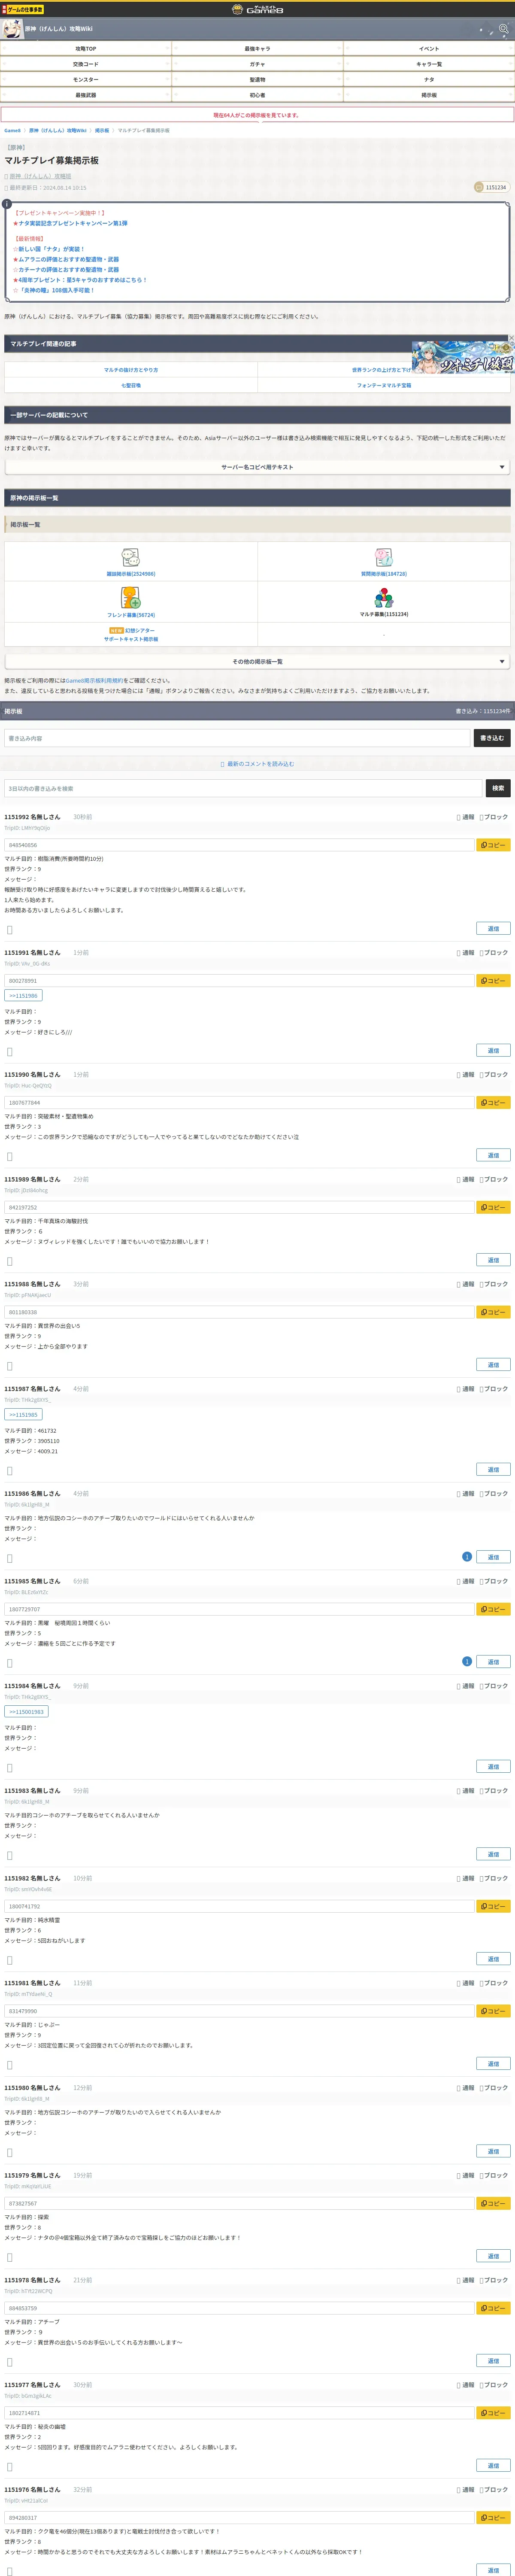Viewport: 515px width, 2576px height.
Task: Close the banner advertisement
Action: coord(511,338)
